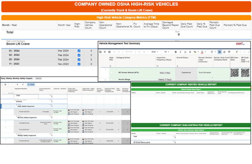Uncheck High-Risk checkbox for Nov 2023 row
The image size is (252, 164).
point(79,64)
